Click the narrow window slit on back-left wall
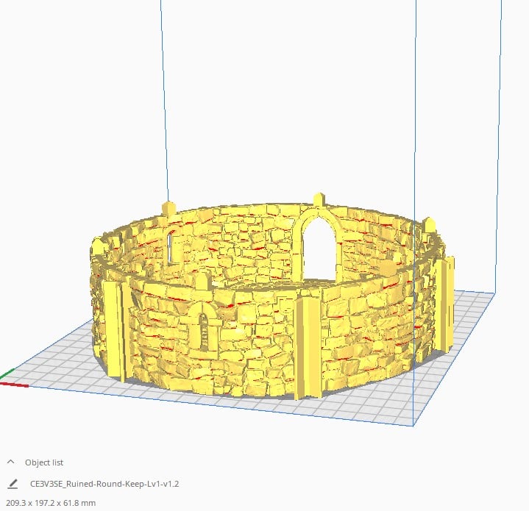The width and height of the screenshot is (529, 511). coord(171,246)
